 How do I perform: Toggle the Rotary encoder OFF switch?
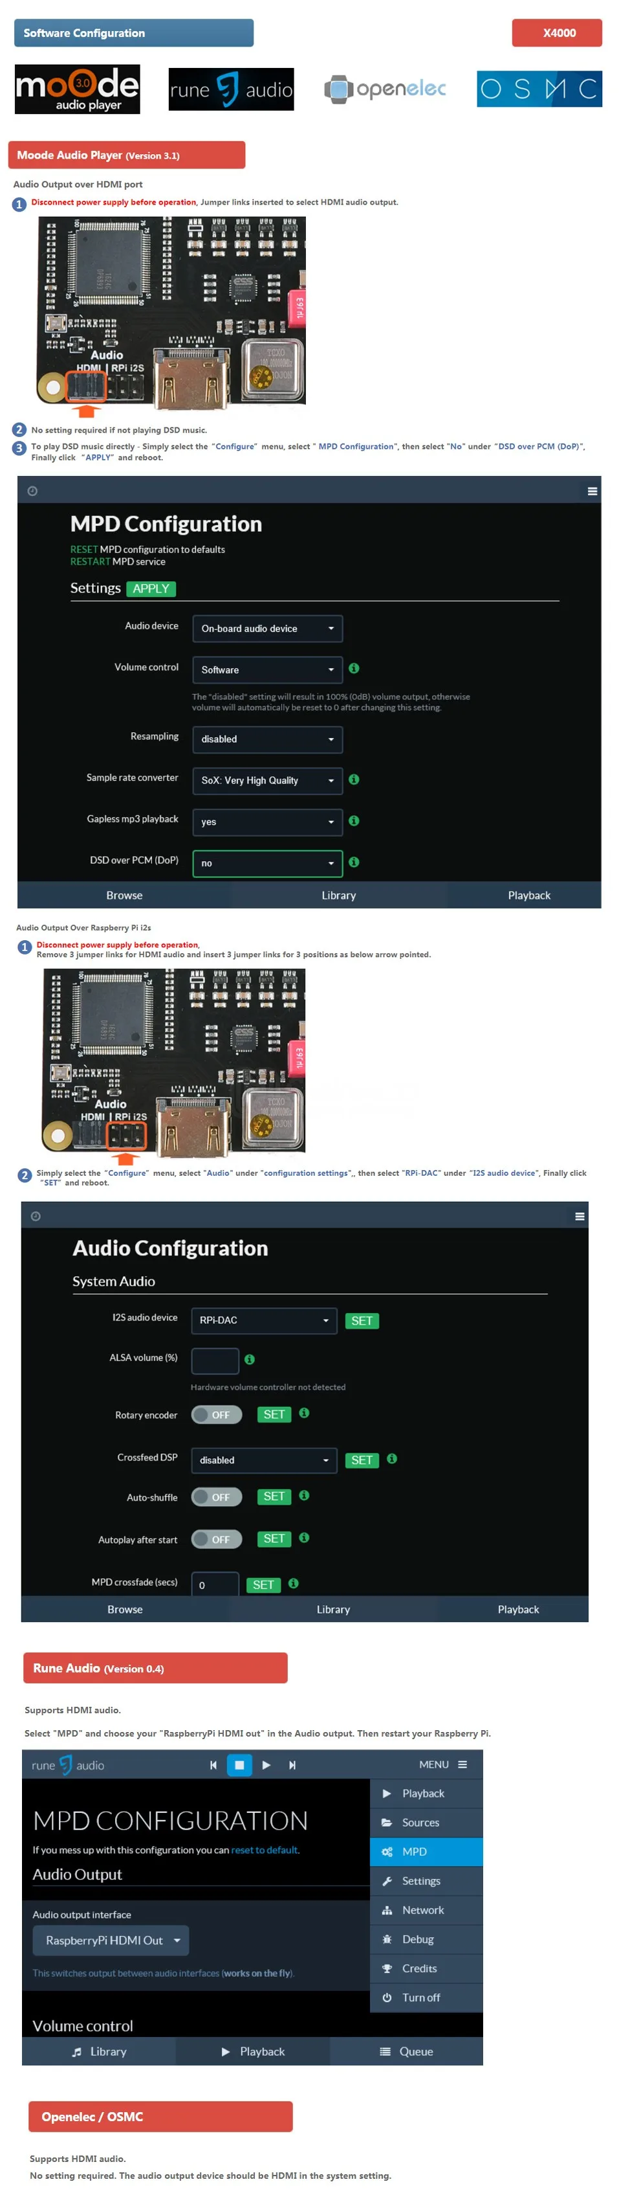pyautogui.click(x=217, y=1415)
